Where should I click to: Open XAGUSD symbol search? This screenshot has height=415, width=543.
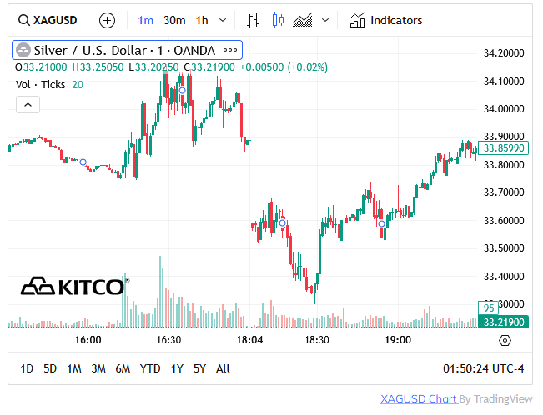[48, 21]
